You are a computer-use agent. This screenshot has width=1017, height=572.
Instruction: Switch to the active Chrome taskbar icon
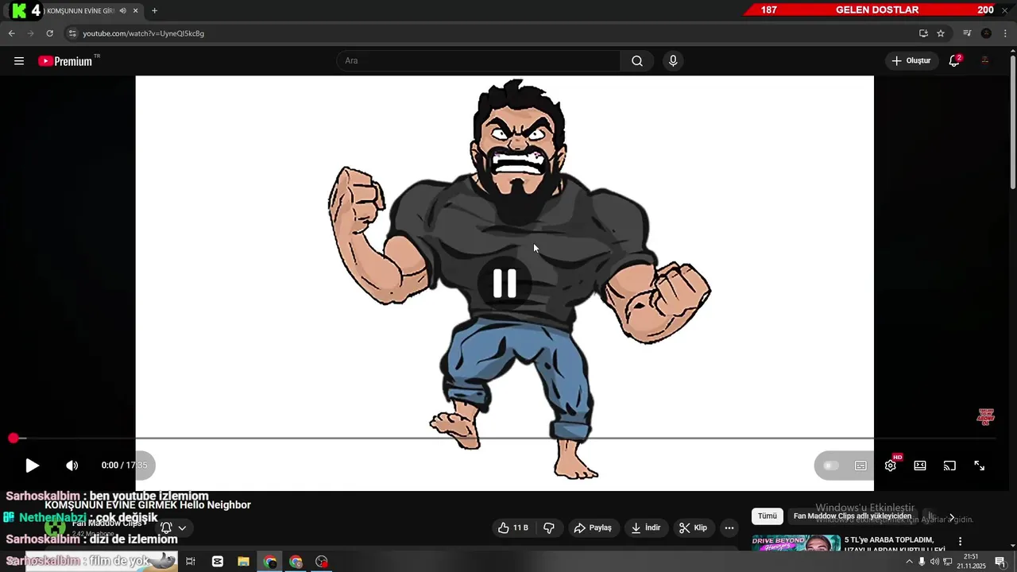coord(270,562)
